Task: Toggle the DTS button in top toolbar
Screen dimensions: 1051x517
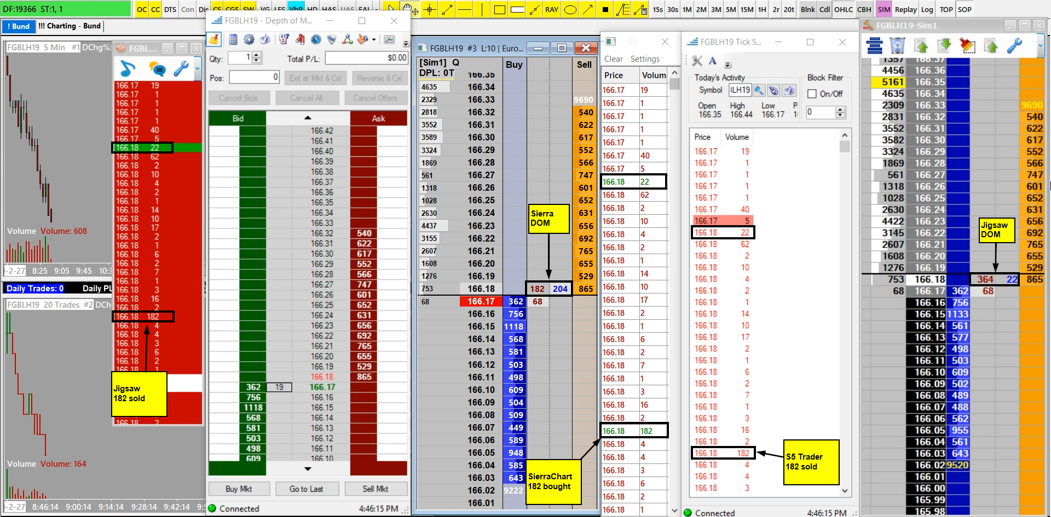Action: point(170,9)
